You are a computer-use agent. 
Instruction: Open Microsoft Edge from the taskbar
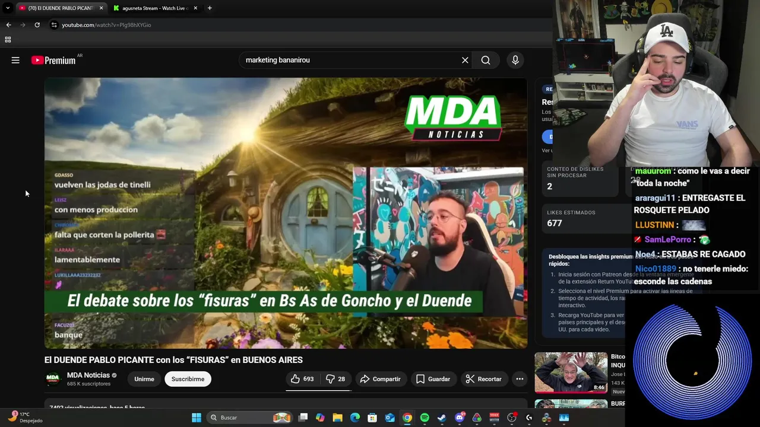pyautogui.click(x=355, y=418)
